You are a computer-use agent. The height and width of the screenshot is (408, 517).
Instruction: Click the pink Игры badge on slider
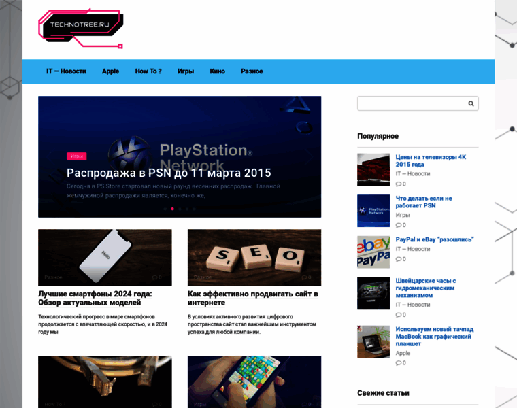tap(76, 156)
